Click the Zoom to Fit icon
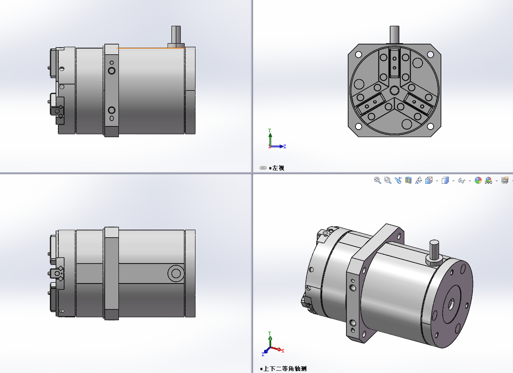Image resolution: width=513 pixels, height=373 pixels. [x=377, y=180]
